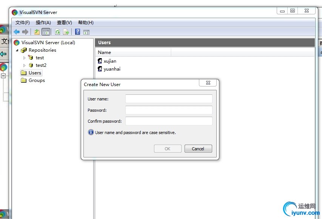Viewport: 322px width, 219px height.
Task: Select VisualSVN Server (Local) root node
Action: pyautogui.click(x=48, y=43)
